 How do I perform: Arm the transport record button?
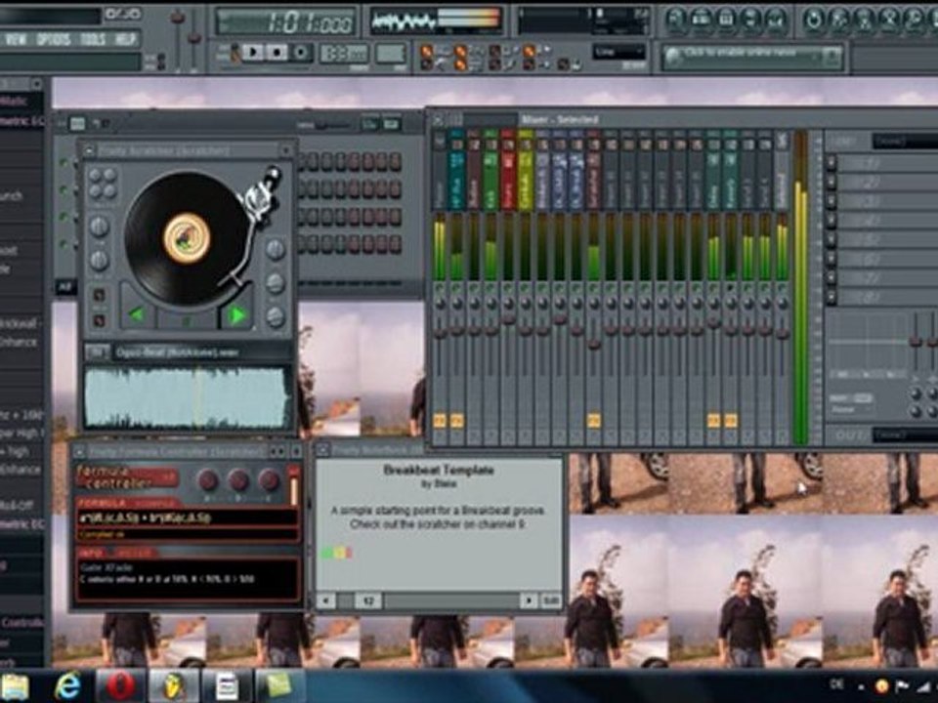coord(301,53)
